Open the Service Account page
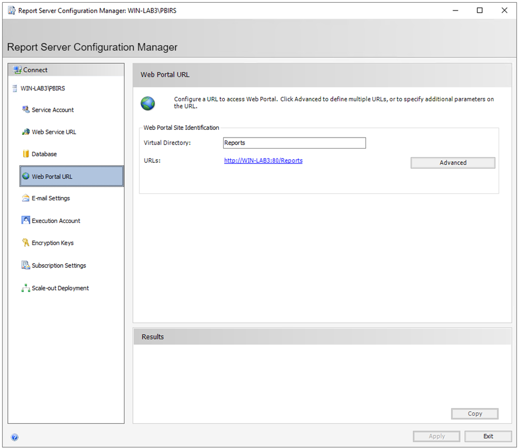Viewport: 518px width, 448px height. click(x=52, y=110)
